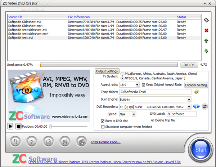Viewport: 216px width, 167px height.
Task: Show DVD recorder info icon
Action: pyautogui.click(x=196, y=106)
